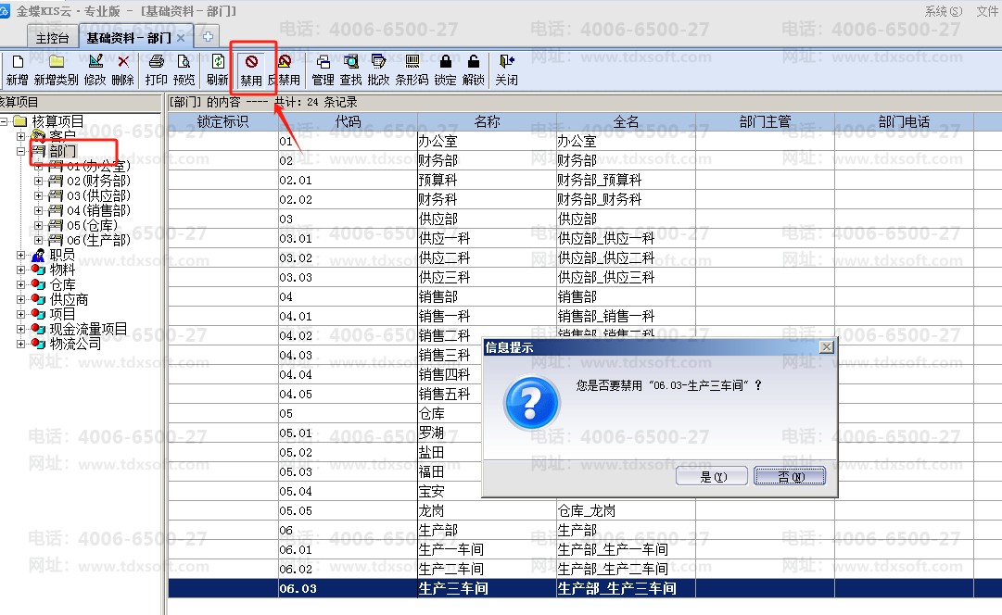Select the 生产一车间 name cell

(487, 549)
